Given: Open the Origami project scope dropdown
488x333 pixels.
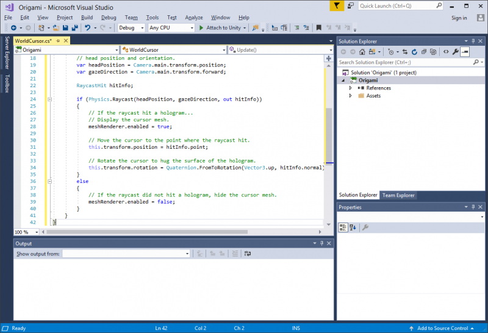Looking at the screenshot, I should click(67, 50).
